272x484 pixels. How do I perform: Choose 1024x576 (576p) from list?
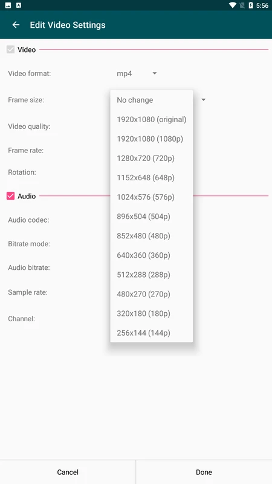coord(152,197)
